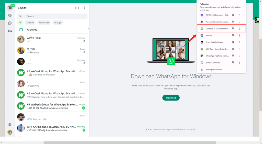This screenshot has width=262, height=144.
Task: Open more options for Awesome Screen Recorder
Action: tap(239, 22)
